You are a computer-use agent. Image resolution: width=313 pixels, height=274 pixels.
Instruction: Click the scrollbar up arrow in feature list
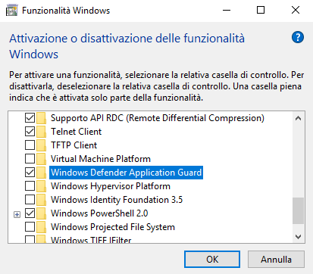click(299, 118)
